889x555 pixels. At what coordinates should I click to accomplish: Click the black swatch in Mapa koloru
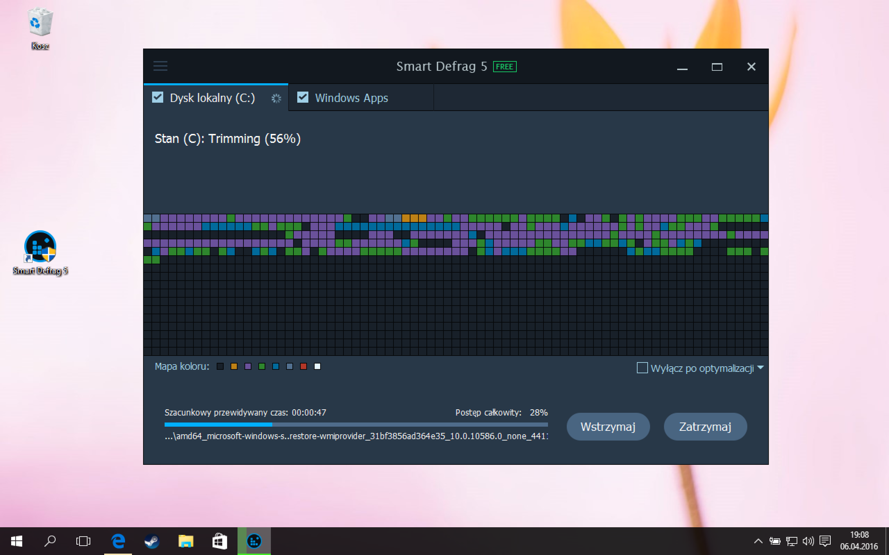click(x=220, y=366)
